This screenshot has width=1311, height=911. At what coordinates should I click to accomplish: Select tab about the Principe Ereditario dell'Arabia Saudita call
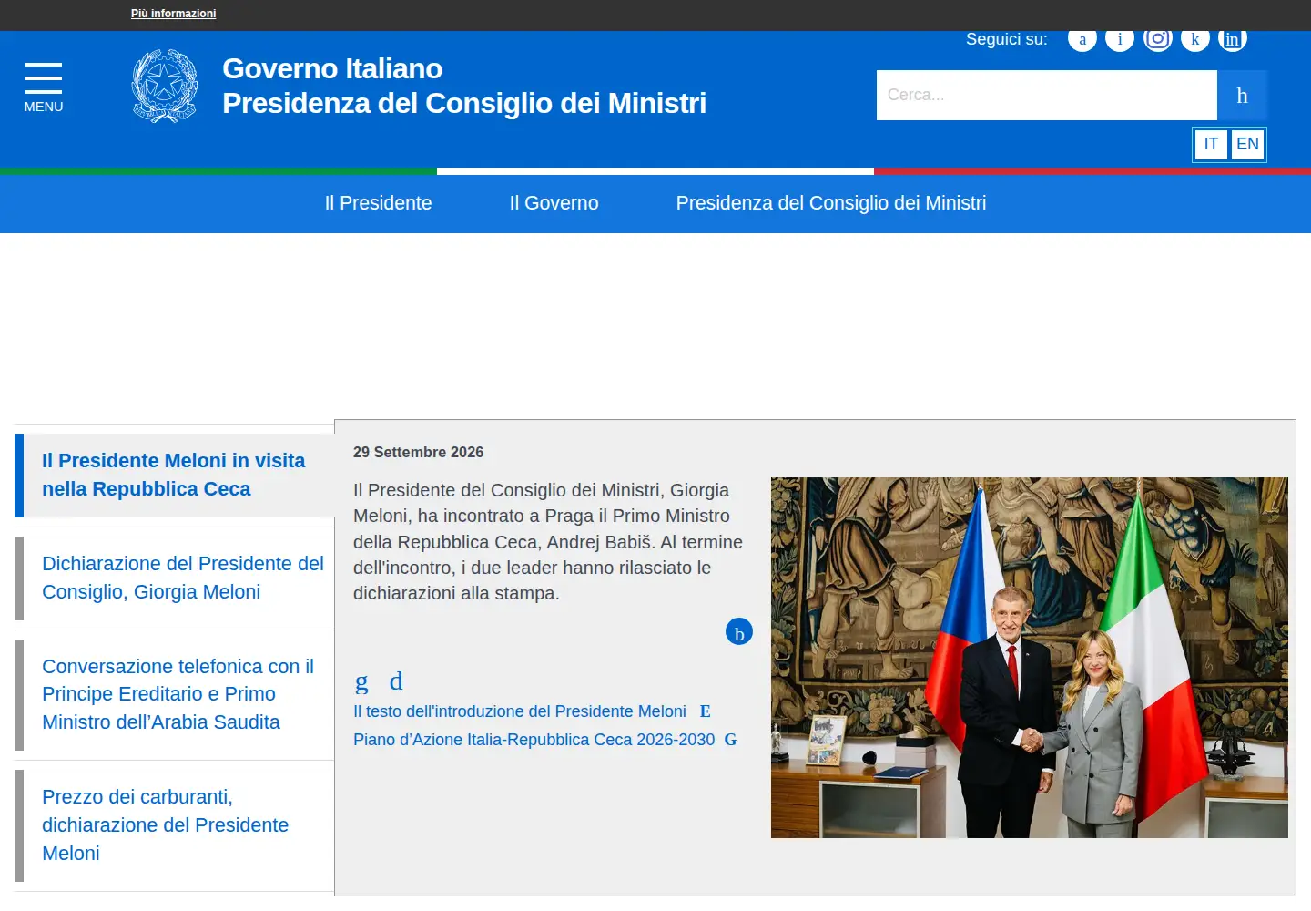click(x=175, y=694)
